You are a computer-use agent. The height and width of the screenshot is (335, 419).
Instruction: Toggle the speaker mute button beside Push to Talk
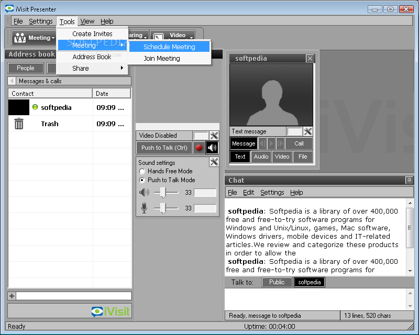coord(212,148)
